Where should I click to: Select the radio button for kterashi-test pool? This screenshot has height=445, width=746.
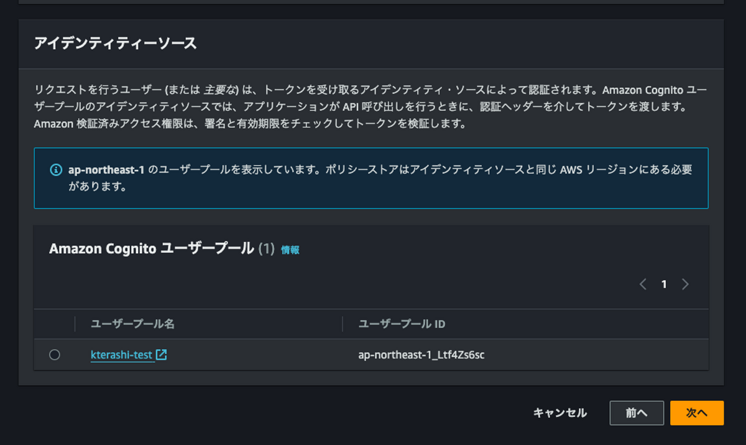(x=54, y=355)
